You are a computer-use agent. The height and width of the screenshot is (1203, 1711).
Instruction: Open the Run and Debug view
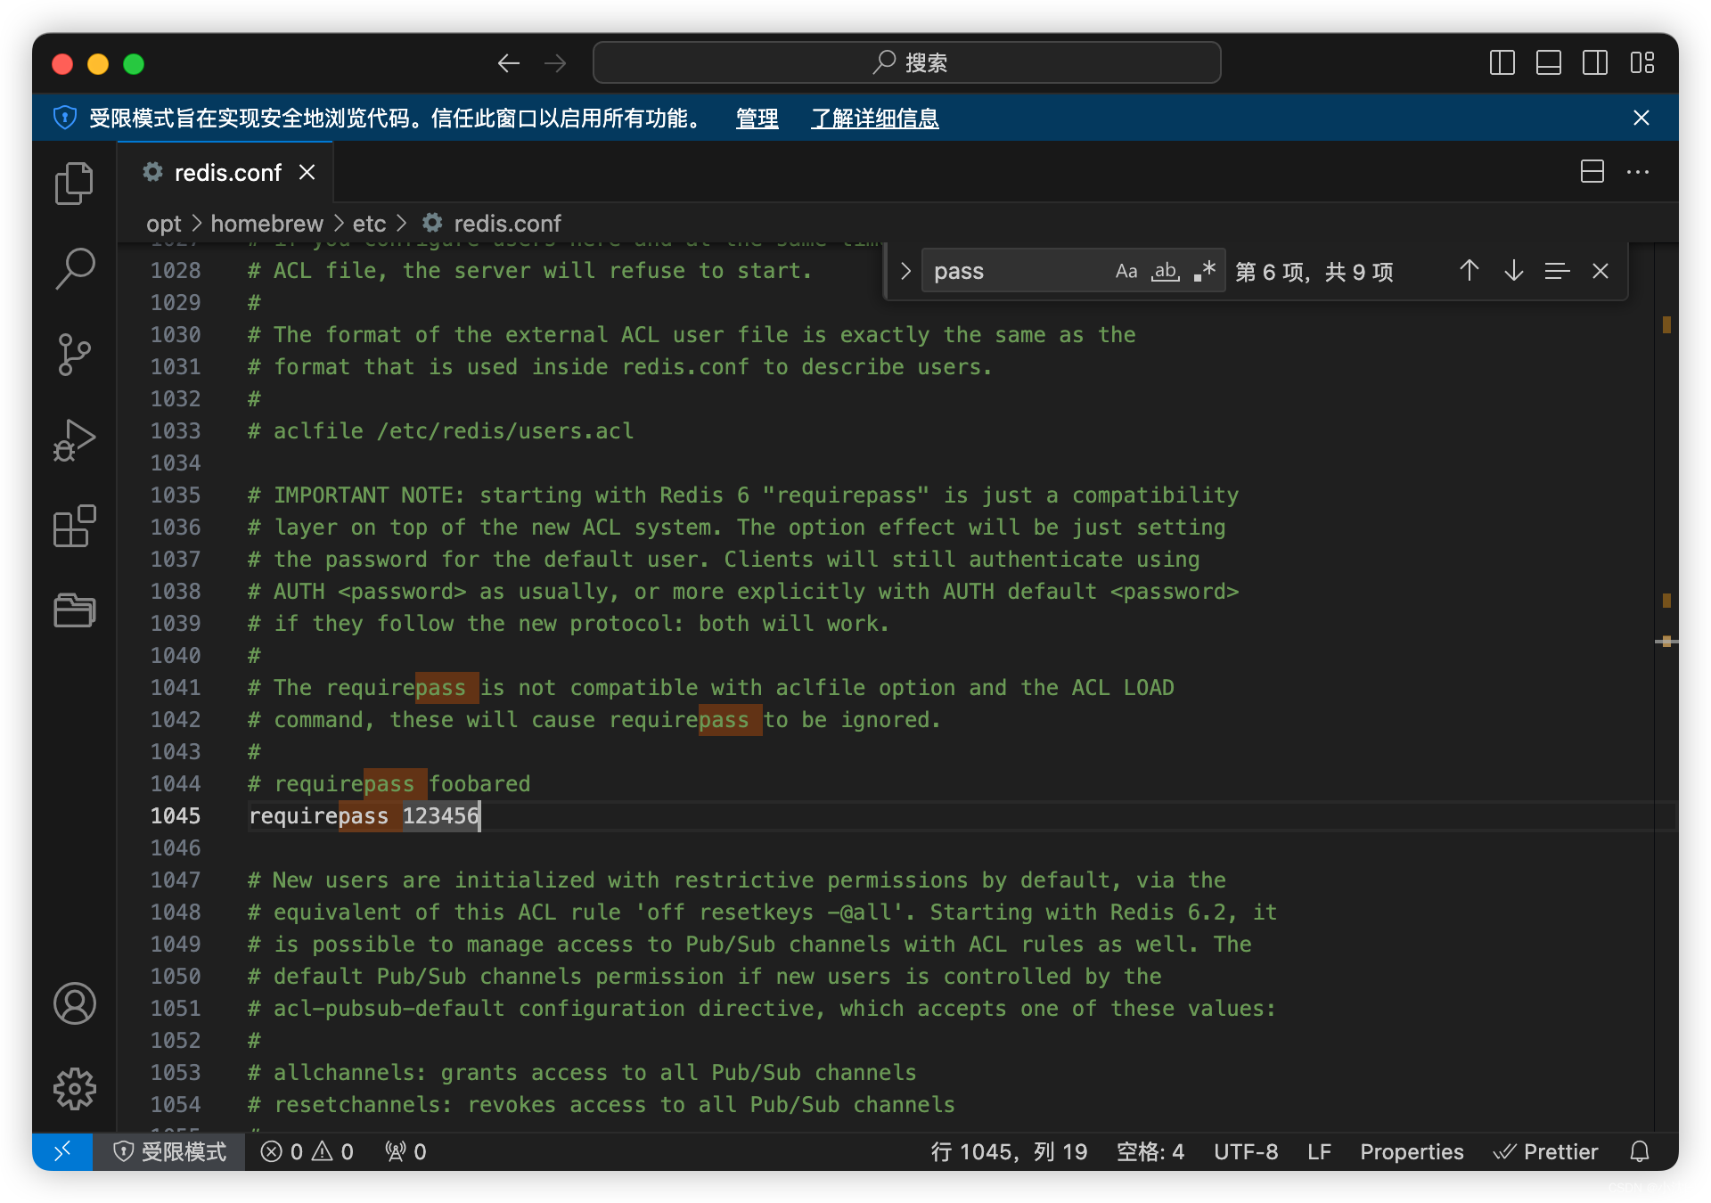74,440
